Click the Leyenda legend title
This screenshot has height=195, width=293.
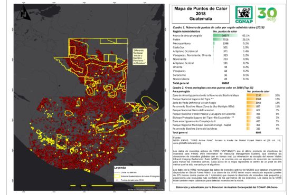pyautogui.click(x=120, y=168)
